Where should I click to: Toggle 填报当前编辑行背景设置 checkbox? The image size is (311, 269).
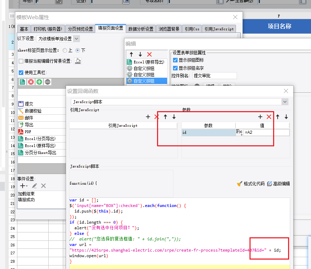coord(21,61)
